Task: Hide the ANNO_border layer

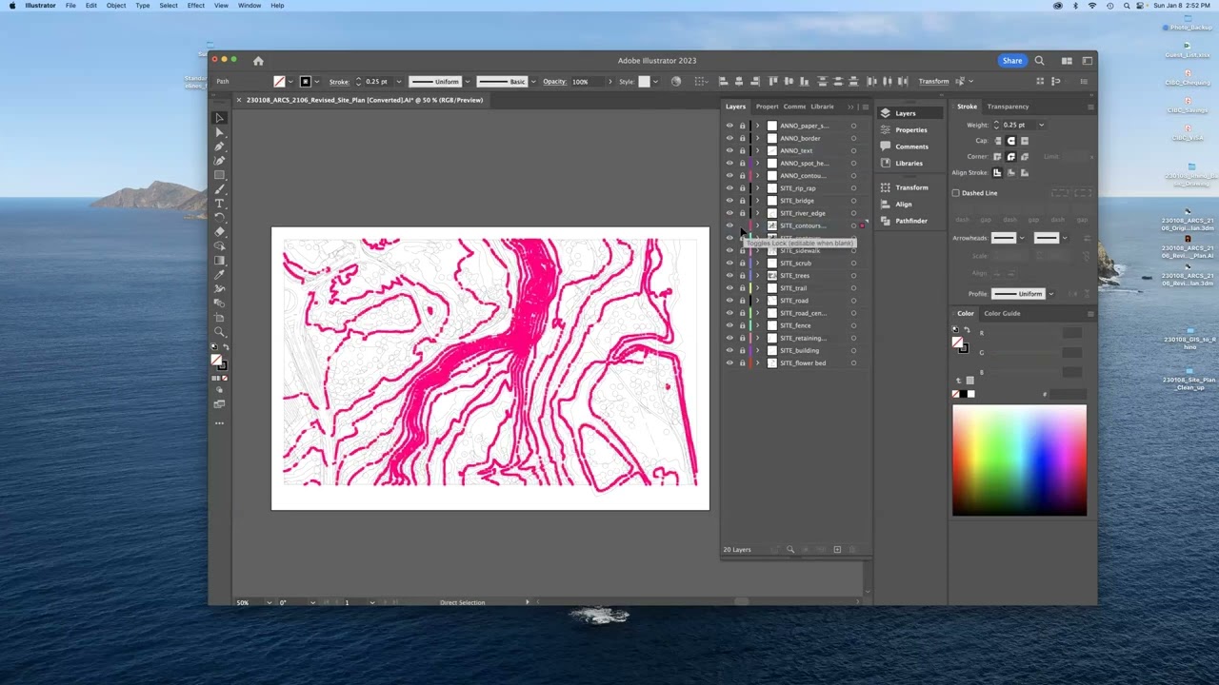Action: [729, 139]
